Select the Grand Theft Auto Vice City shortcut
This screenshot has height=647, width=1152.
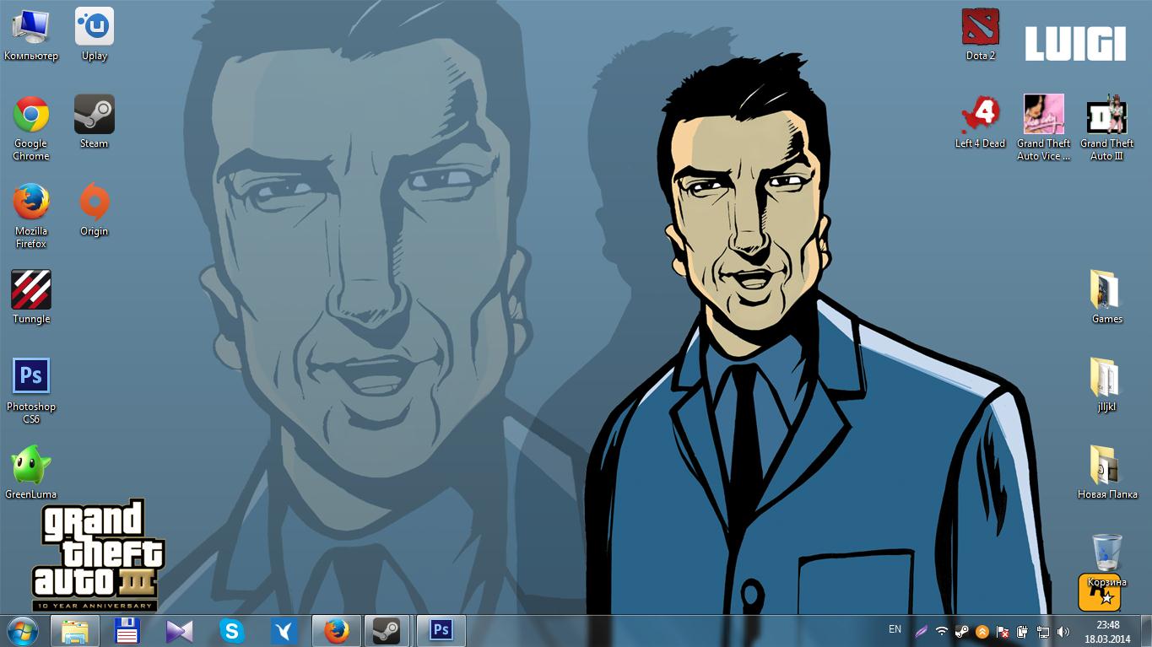click(x=1044, y=128)
